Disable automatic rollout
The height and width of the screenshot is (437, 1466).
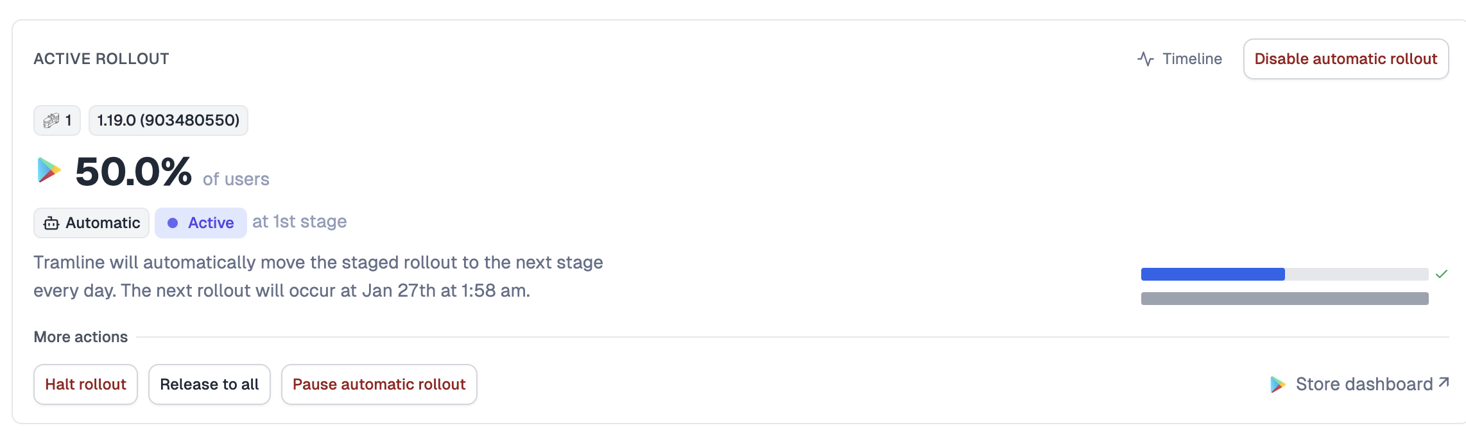click(1345, 59)
